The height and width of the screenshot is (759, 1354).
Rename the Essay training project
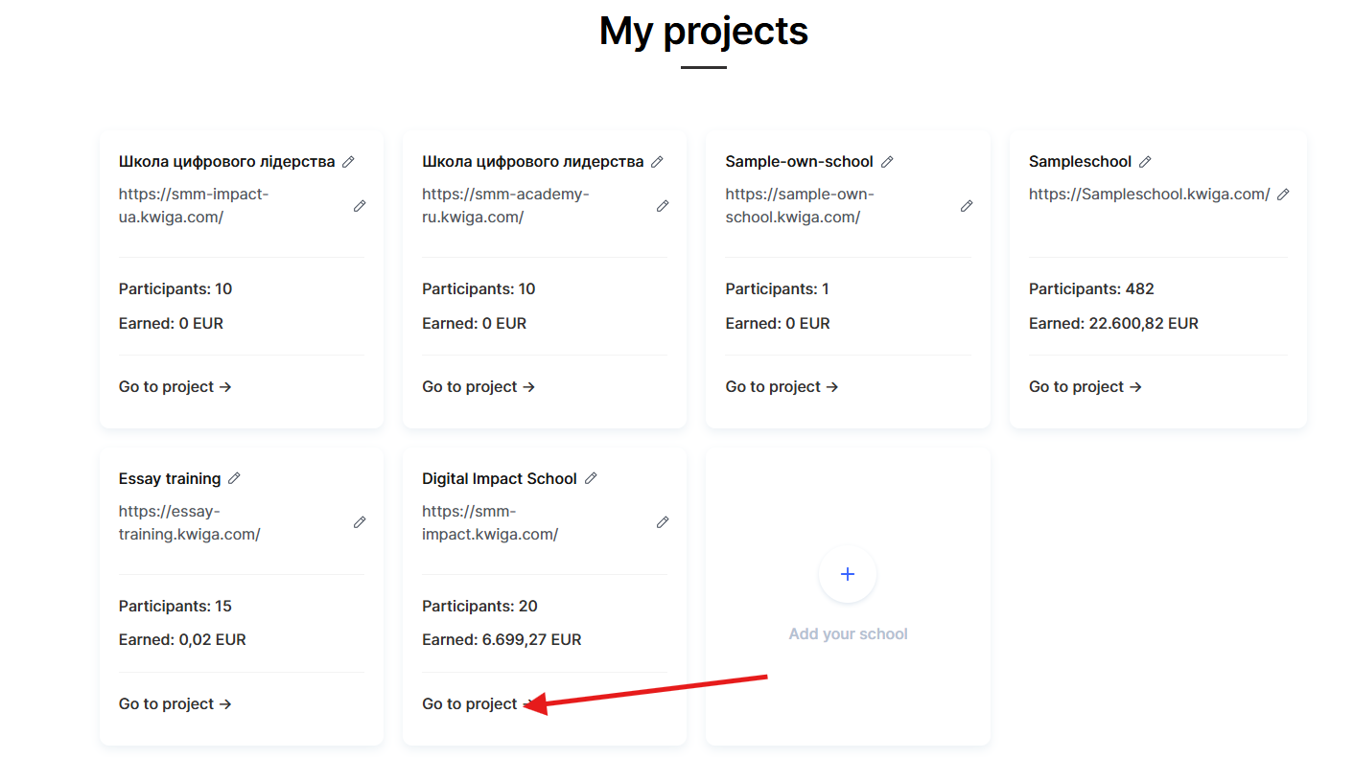(x=234, y=478)
